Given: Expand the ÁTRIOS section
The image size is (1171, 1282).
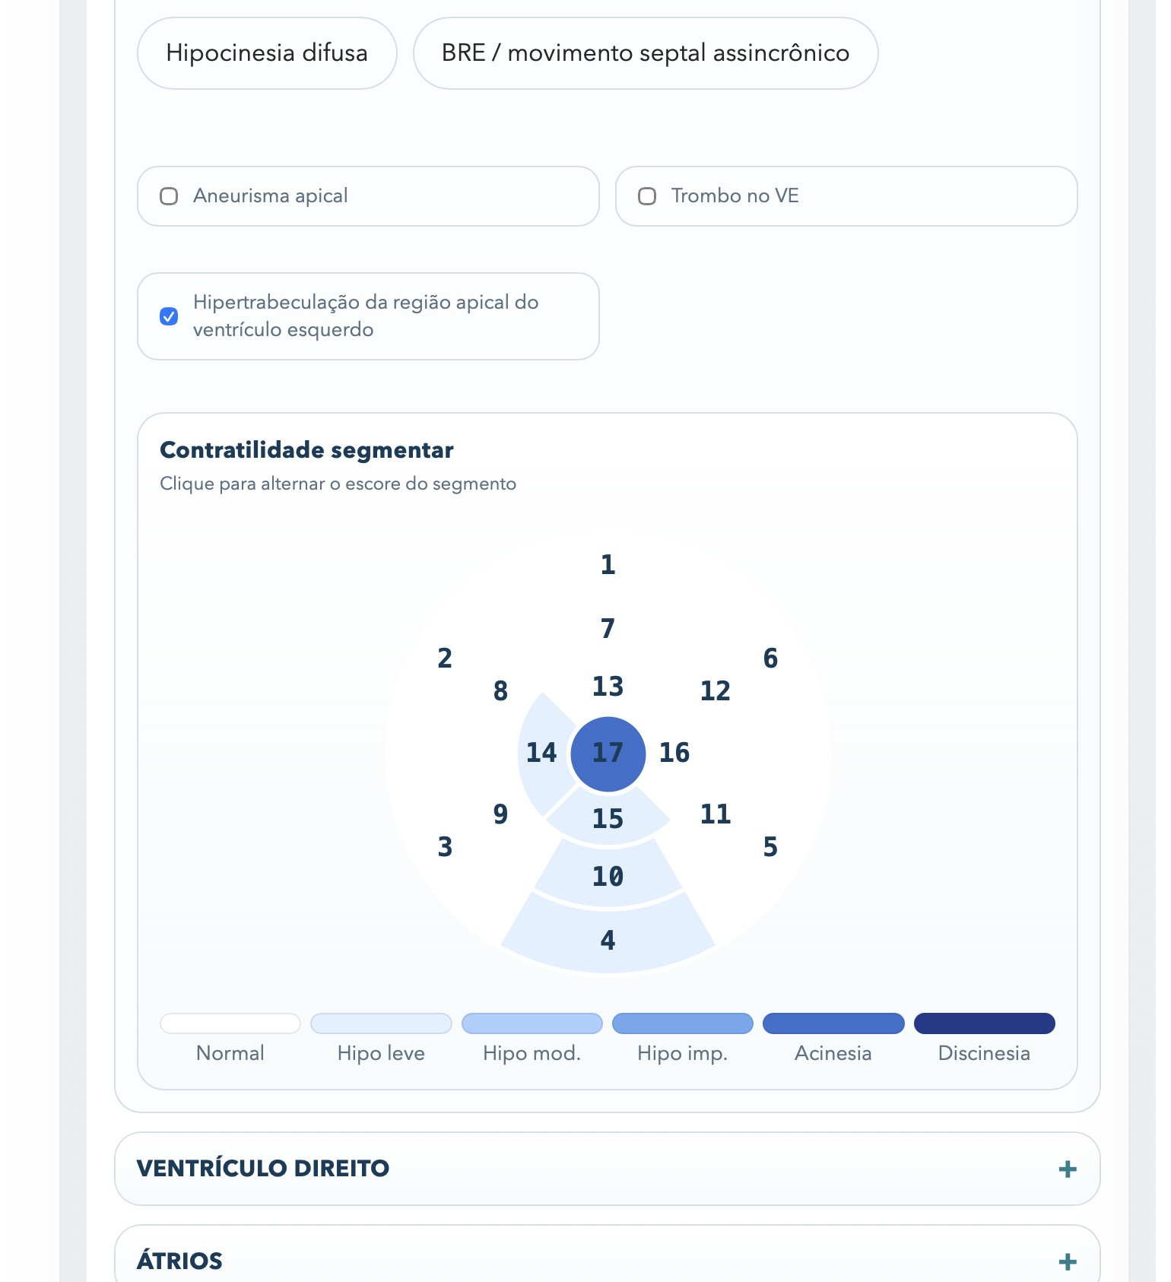Looking at the screenshot, I should (x=607, y=1254).
